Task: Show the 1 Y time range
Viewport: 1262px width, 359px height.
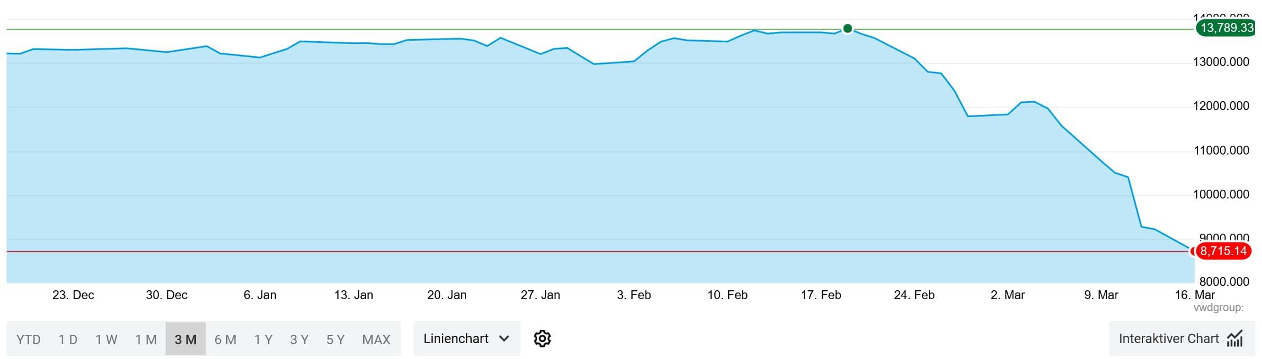Action: coord(263,340)
